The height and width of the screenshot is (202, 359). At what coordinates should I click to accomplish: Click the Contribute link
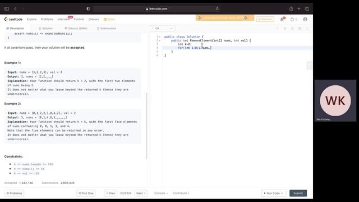[181, 193]
